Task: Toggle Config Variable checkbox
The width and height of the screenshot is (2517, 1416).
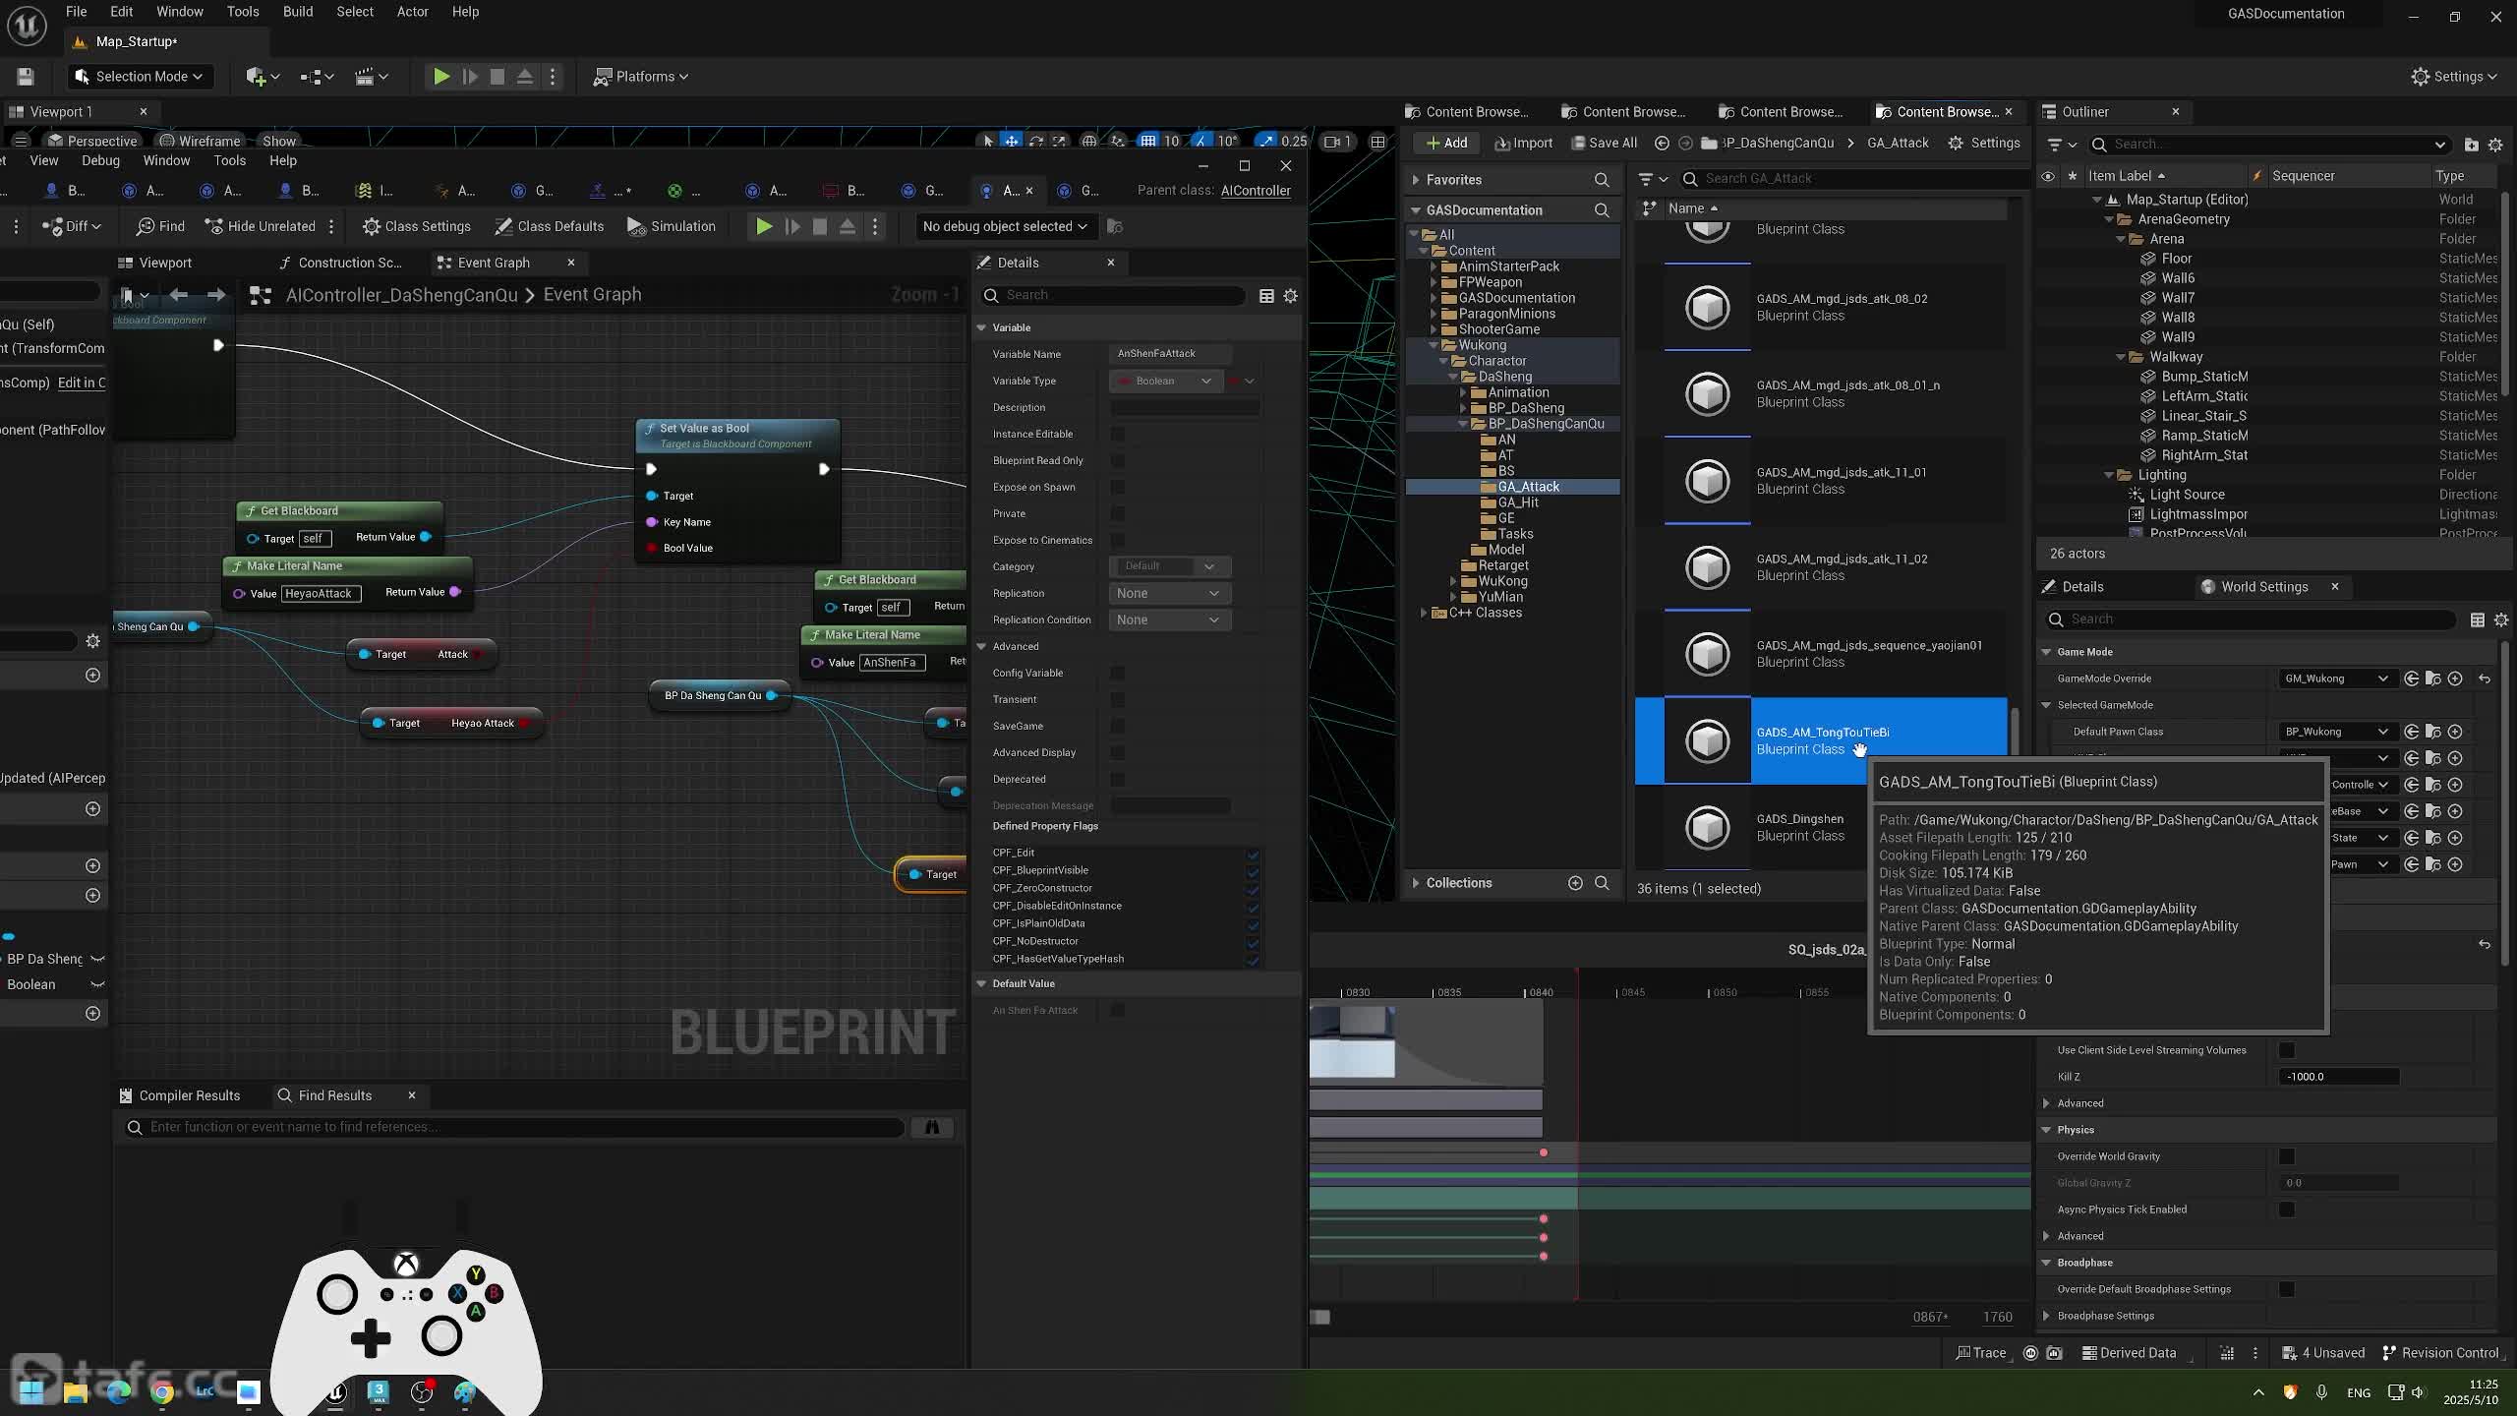Action: point(1117,674)
